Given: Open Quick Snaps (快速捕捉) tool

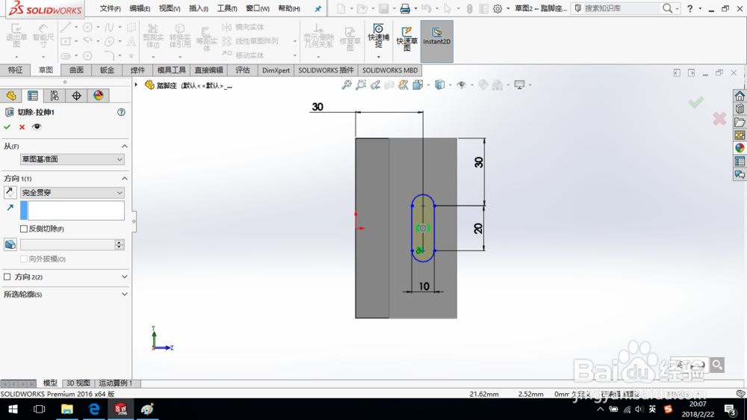Looking at the screenshot, I should click(378, 36).
